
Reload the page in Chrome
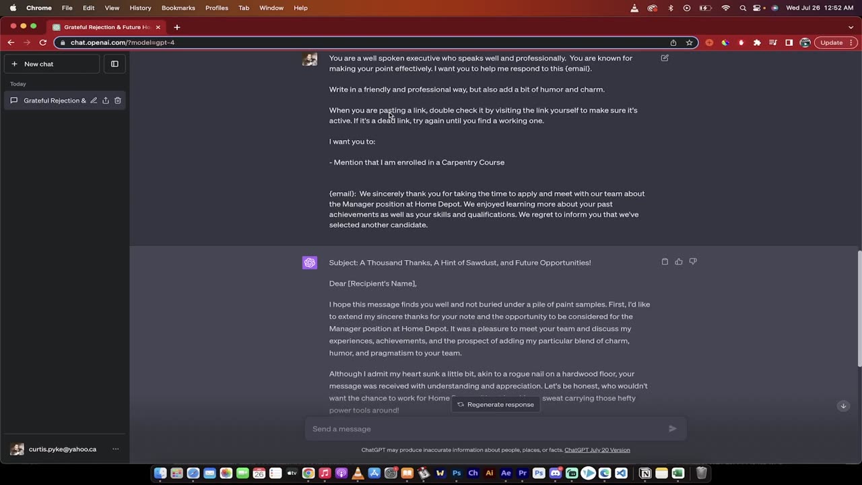(43, 42)
